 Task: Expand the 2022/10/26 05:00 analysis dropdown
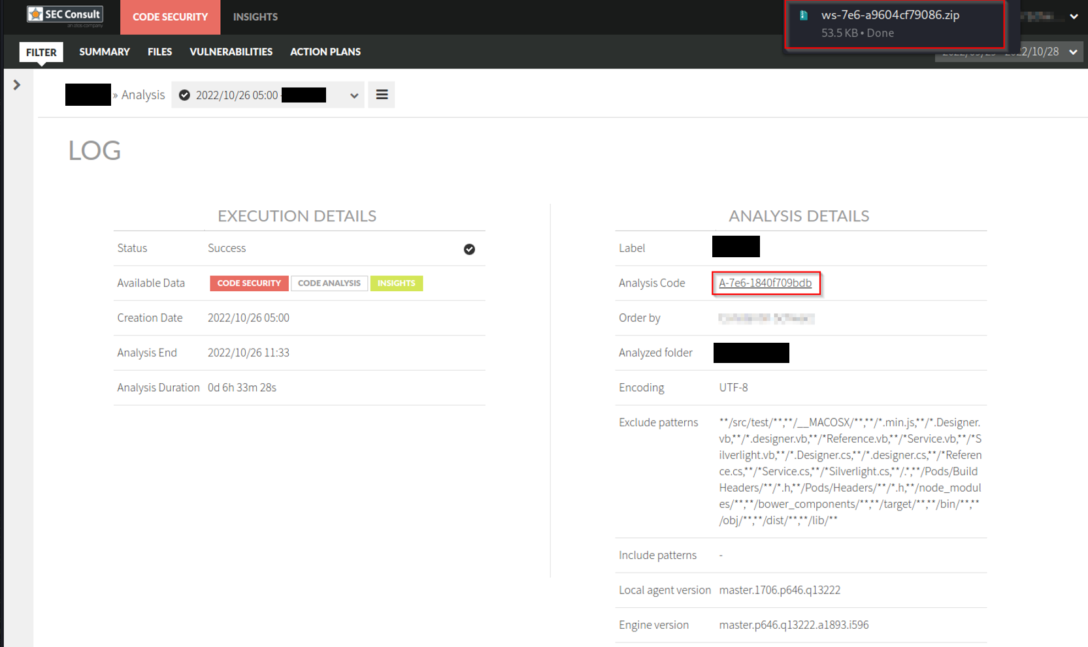[x=354, y=96]
